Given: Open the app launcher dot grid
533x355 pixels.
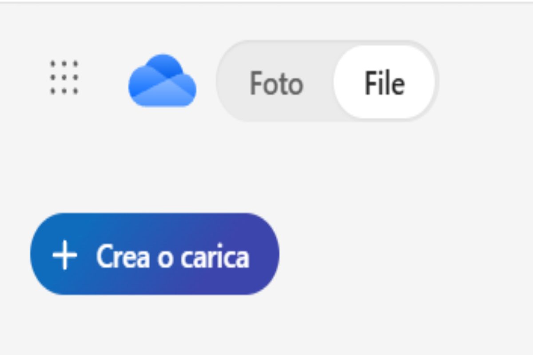Looking at the screenshot, I should 64,77.
